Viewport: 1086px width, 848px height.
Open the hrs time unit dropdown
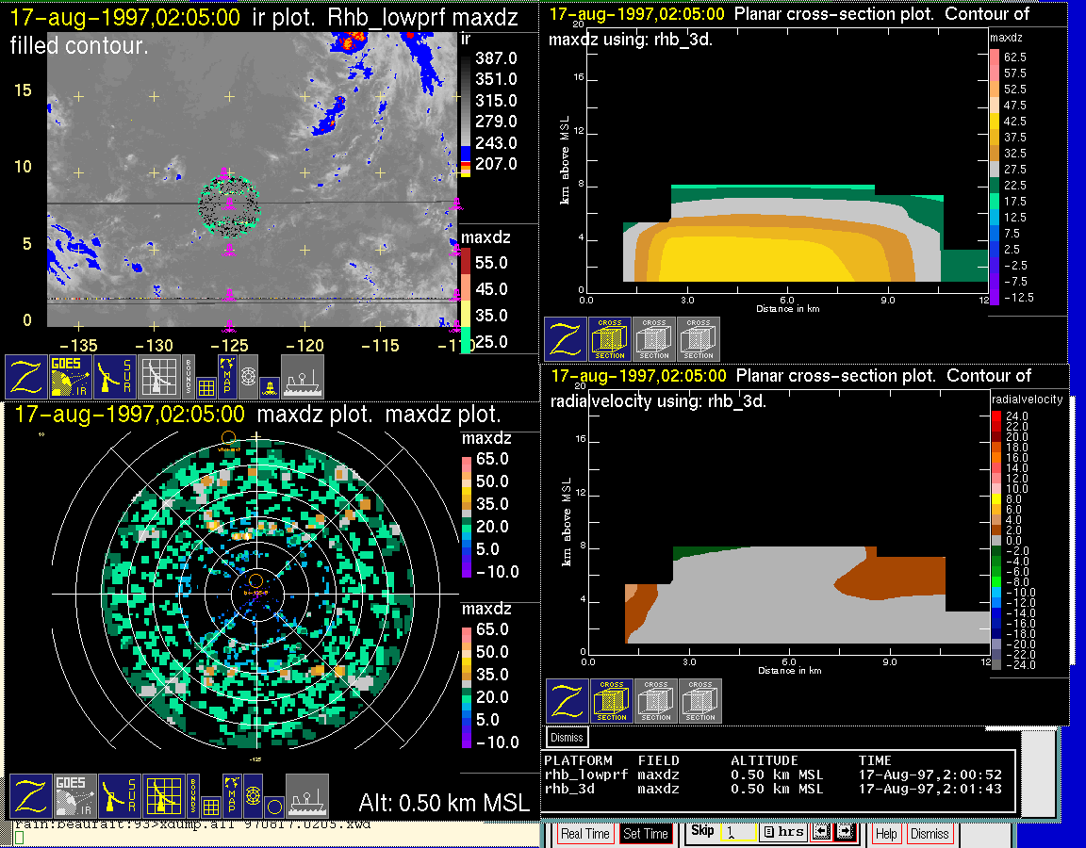click(782, 833)
